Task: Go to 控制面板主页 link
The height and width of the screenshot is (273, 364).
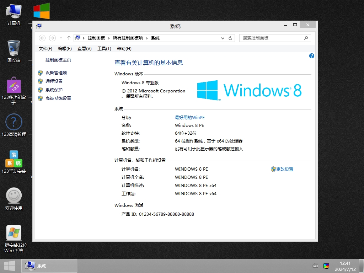Action: click(58, 60)
